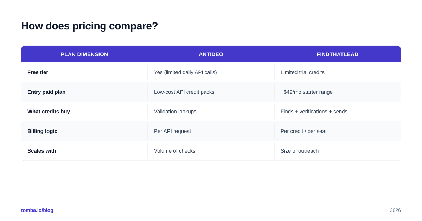Click the heading "How does pricing compare?"
Screen dimensions: 422x221
click(x=89, y=26)
